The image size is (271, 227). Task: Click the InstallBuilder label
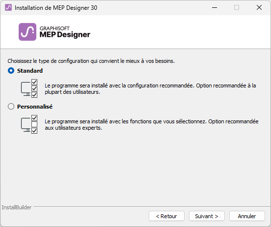pyautogui.click(x=17, y=207)
